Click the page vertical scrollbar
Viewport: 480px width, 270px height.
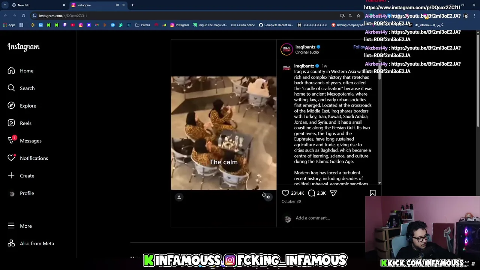pyautogui.click(x=478, y=81)
